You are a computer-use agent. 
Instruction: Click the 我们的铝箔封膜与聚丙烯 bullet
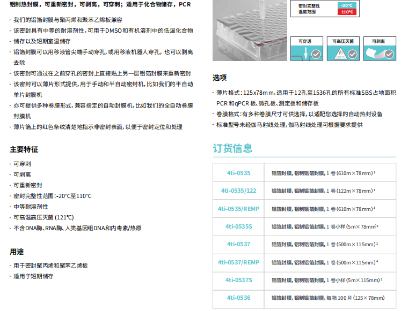68,20
